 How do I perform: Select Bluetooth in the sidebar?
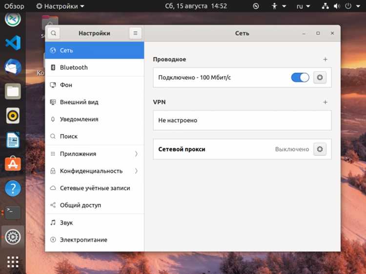click(x=95, y=67)
